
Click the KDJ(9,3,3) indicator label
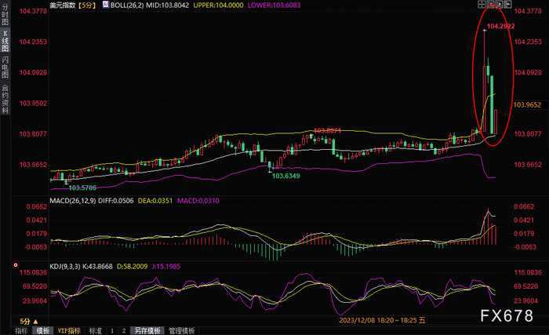click(x=65, y=266)
